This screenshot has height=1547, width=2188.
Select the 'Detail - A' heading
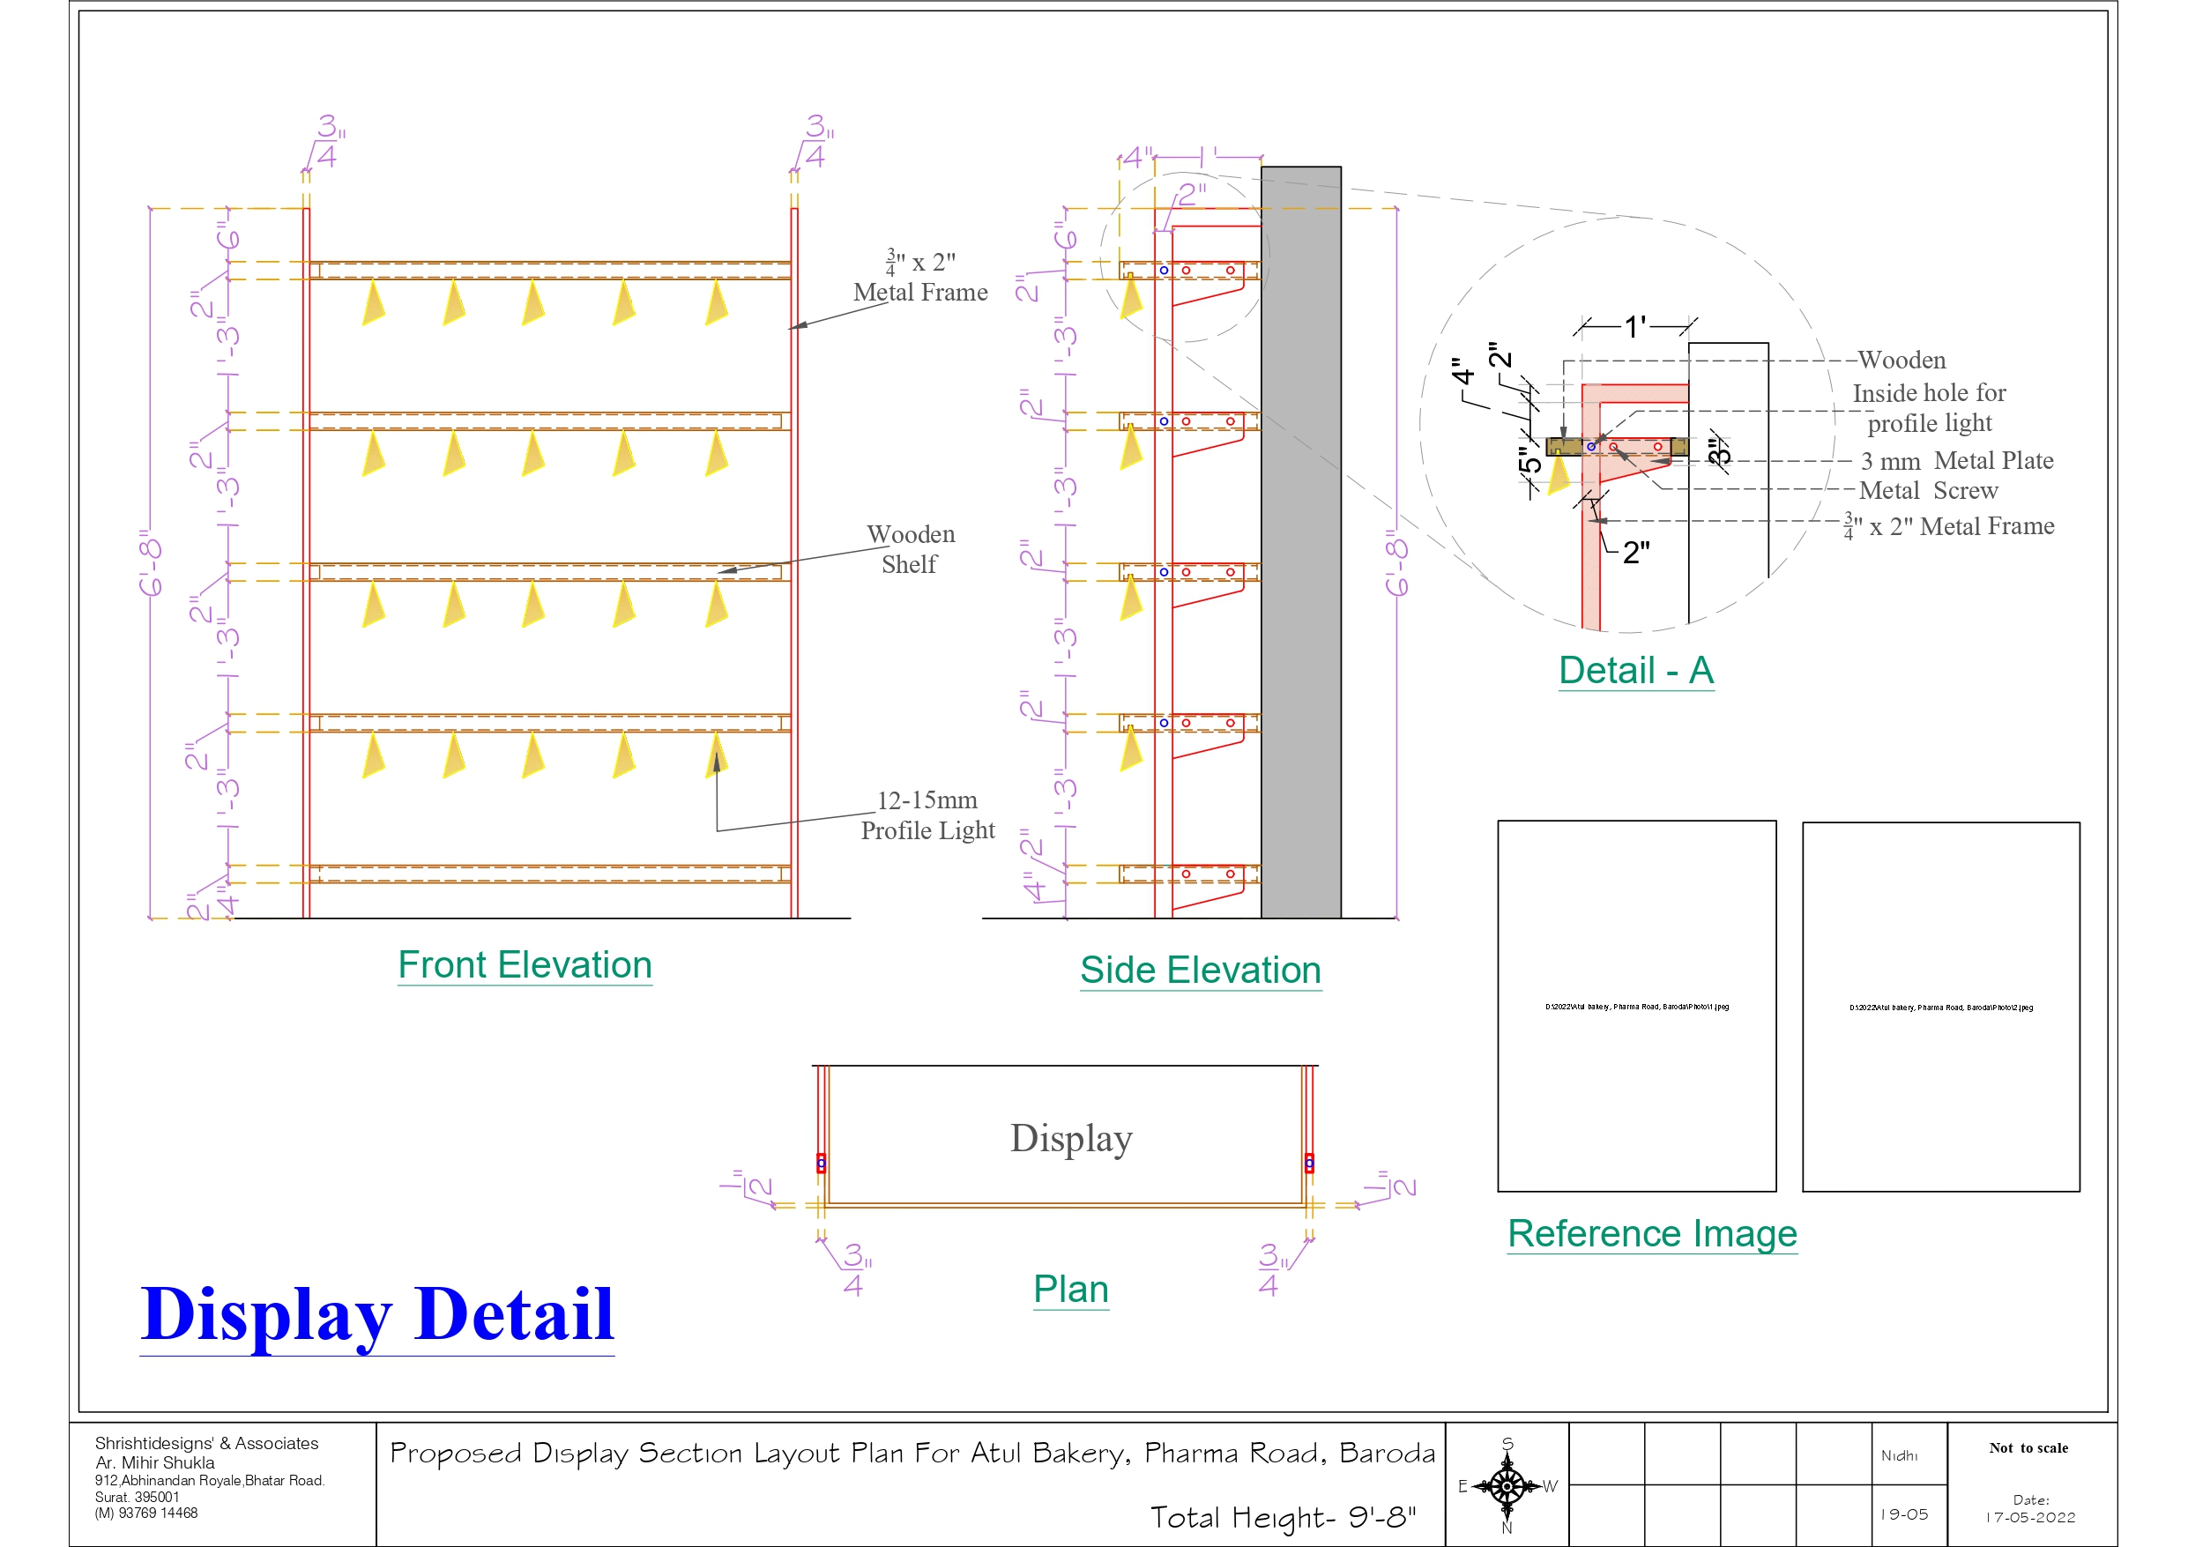pyautogui.click(x=1635, y=670)
